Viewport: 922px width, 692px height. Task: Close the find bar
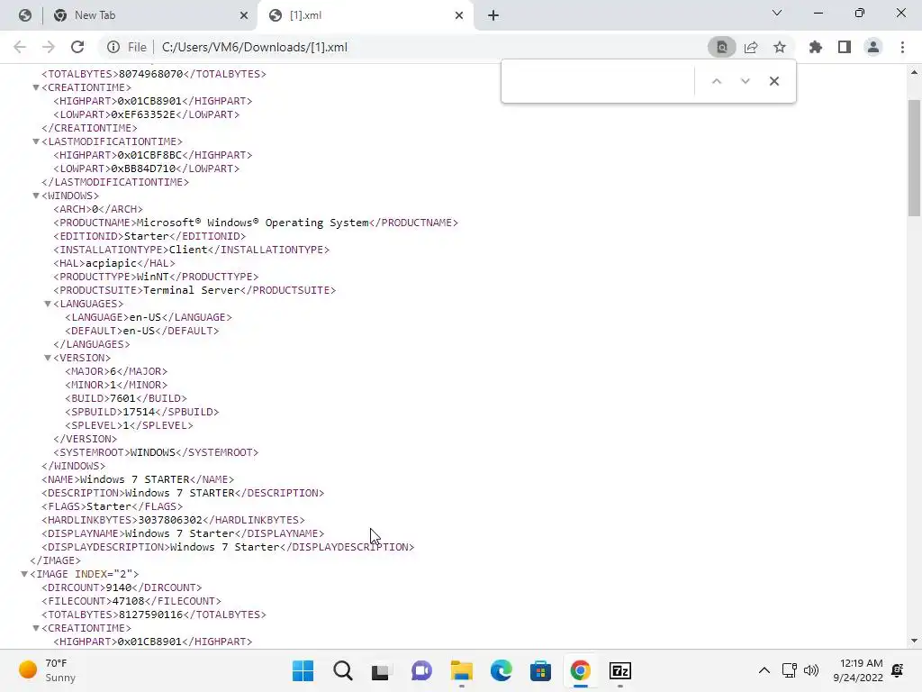[774, 81]
